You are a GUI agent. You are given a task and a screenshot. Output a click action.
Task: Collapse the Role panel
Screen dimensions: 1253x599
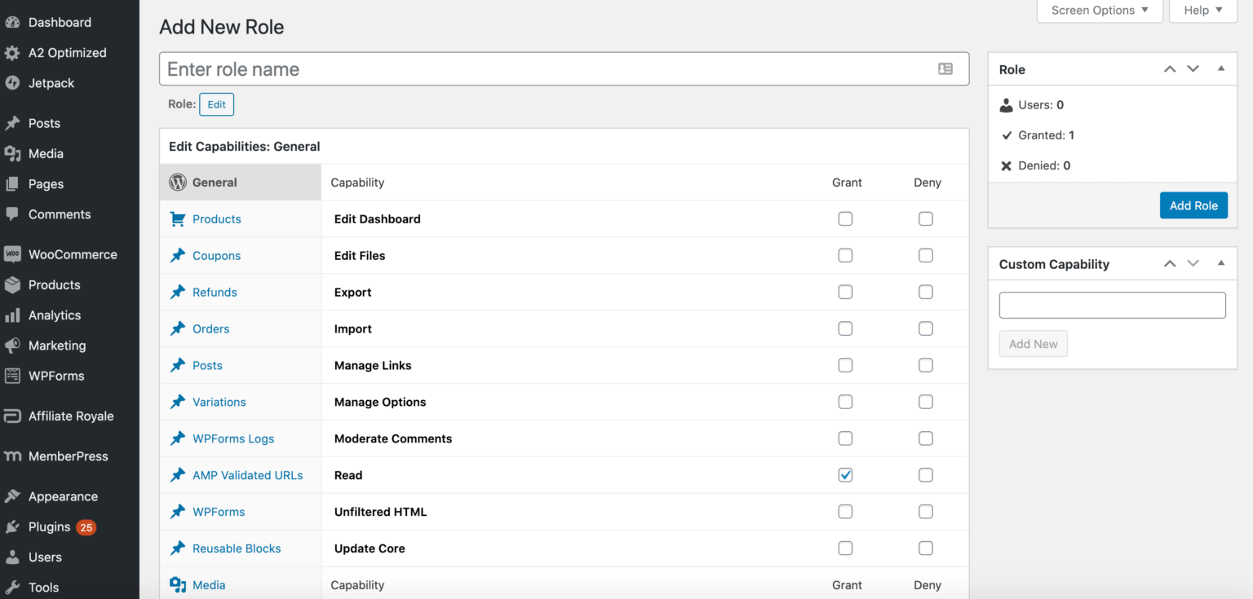pos(1221,69)
